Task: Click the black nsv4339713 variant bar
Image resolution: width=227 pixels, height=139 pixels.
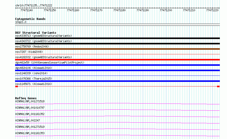Action: point(117,38)
